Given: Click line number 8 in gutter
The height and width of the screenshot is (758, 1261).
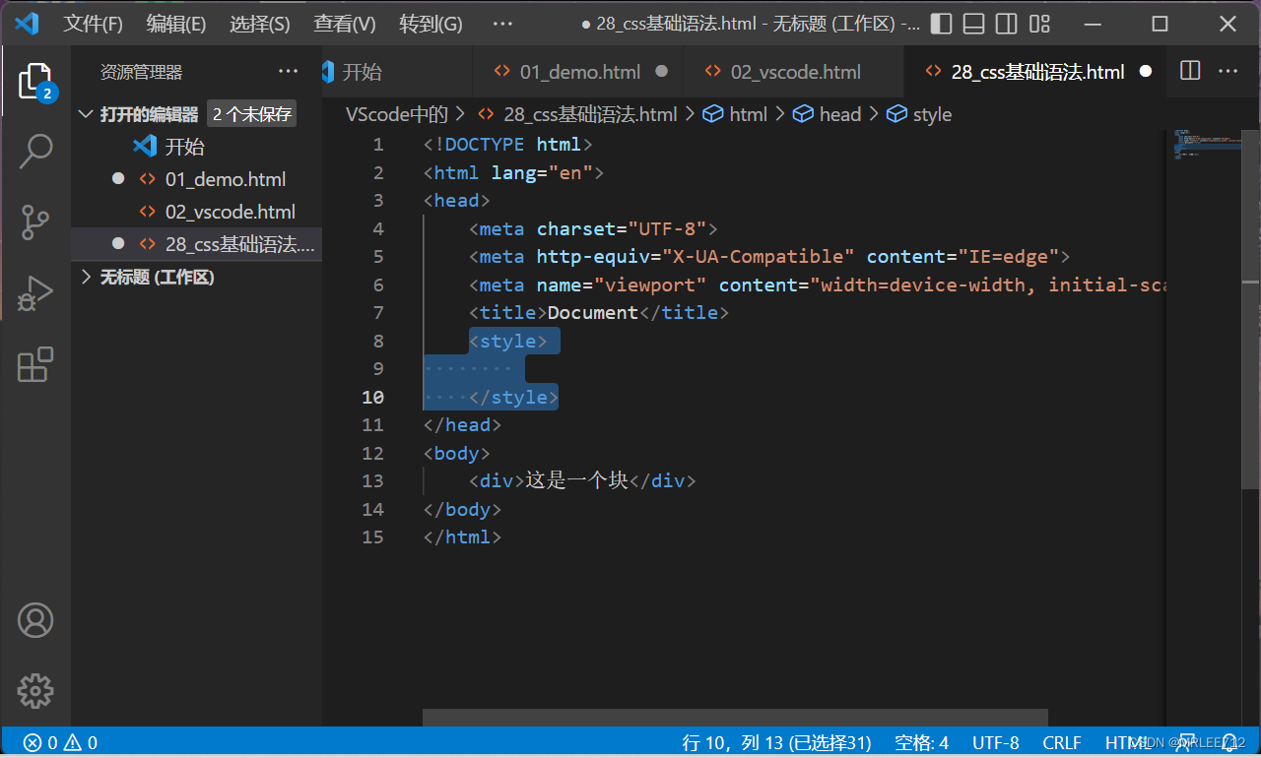Looking at the screenshot, I should click(x=378, y=341).
